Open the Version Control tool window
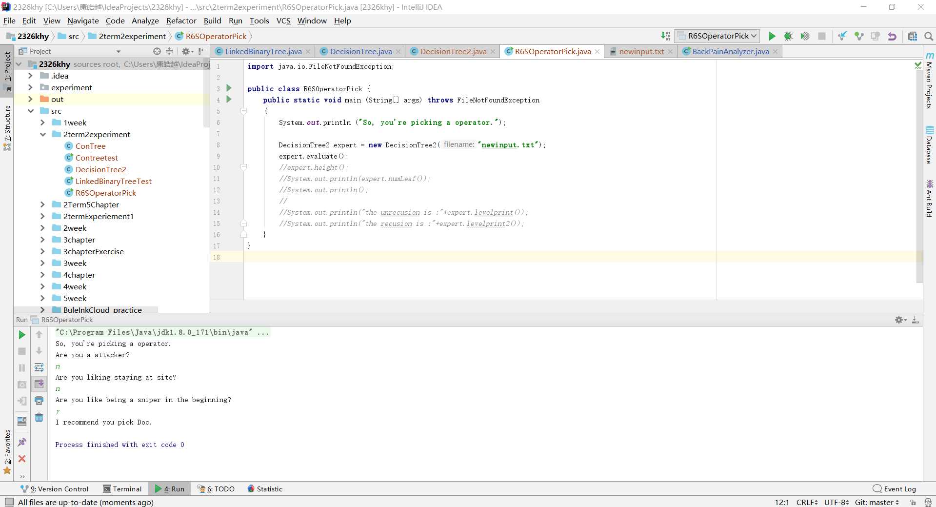This screenshot has width=936, height=507. (x=55, y=489)
